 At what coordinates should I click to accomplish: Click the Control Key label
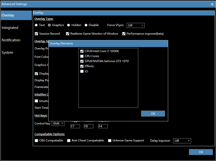pyautogui.click(x=42, y=123)
